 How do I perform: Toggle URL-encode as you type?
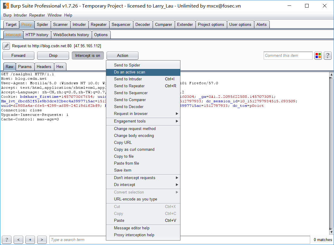tap(143, 199)
